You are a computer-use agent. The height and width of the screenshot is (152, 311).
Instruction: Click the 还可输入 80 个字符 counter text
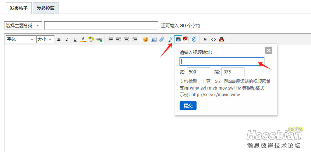181,26
